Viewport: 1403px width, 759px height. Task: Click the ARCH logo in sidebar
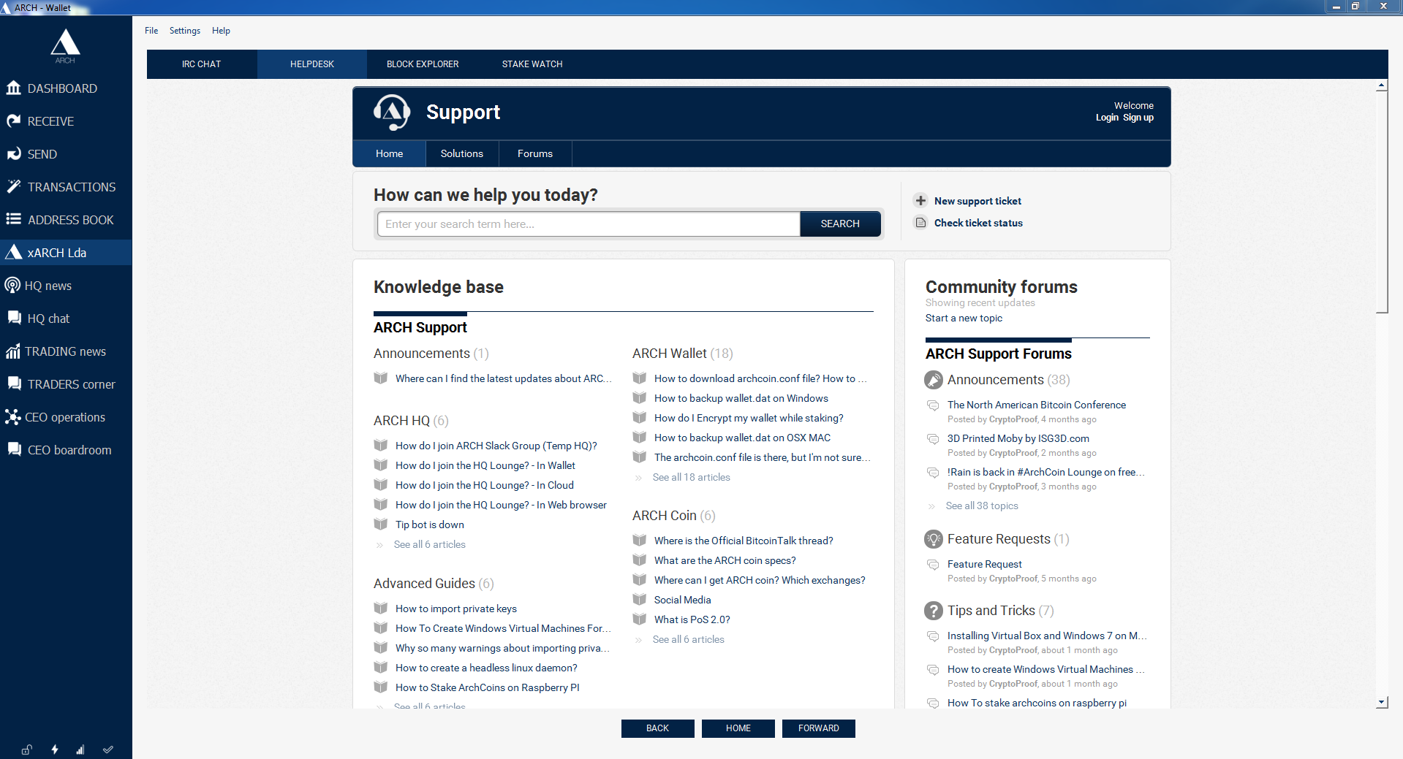pos(65,45)
